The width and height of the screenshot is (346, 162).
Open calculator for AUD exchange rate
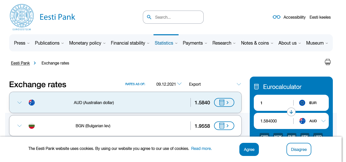224,103
